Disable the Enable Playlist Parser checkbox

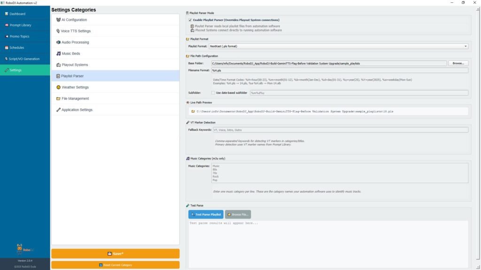pos(190,20)
